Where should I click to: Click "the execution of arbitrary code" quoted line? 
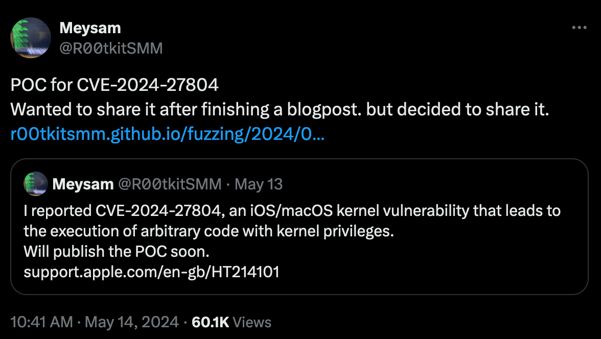tap(209, 231)
